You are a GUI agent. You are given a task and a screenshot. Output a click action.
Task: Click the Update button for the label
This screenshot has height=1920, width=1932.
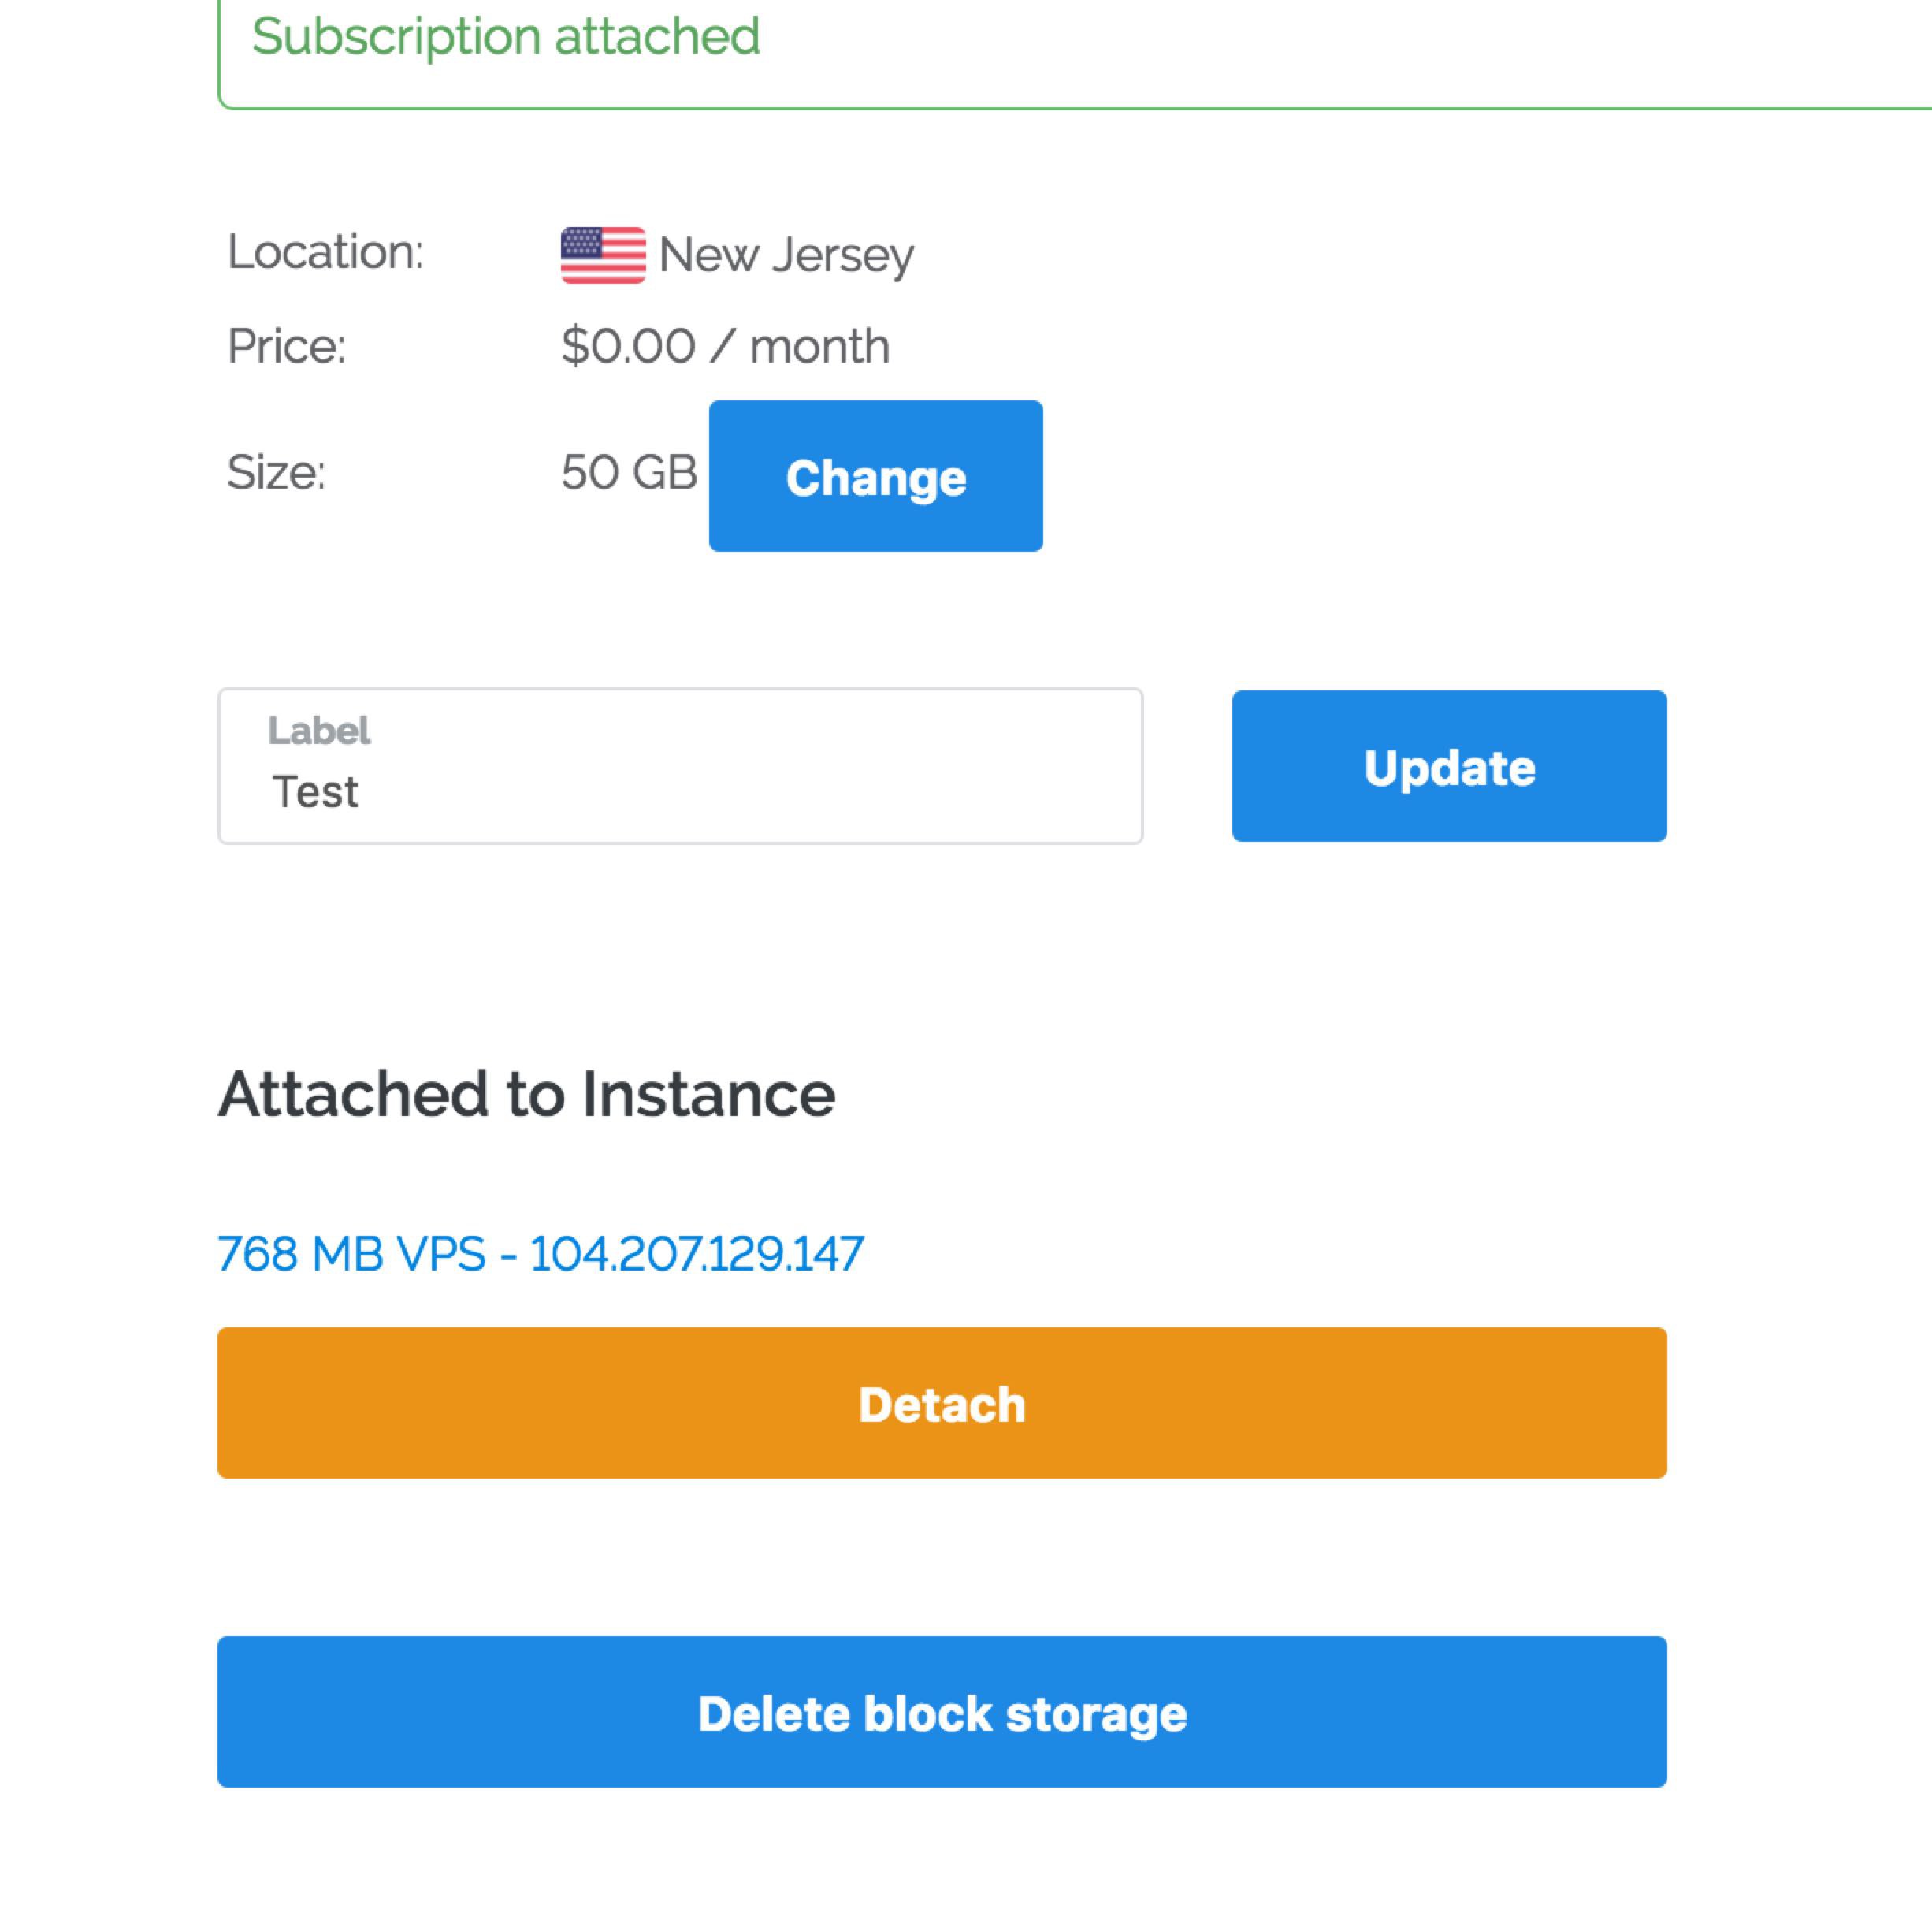[x=1448, y=765]
